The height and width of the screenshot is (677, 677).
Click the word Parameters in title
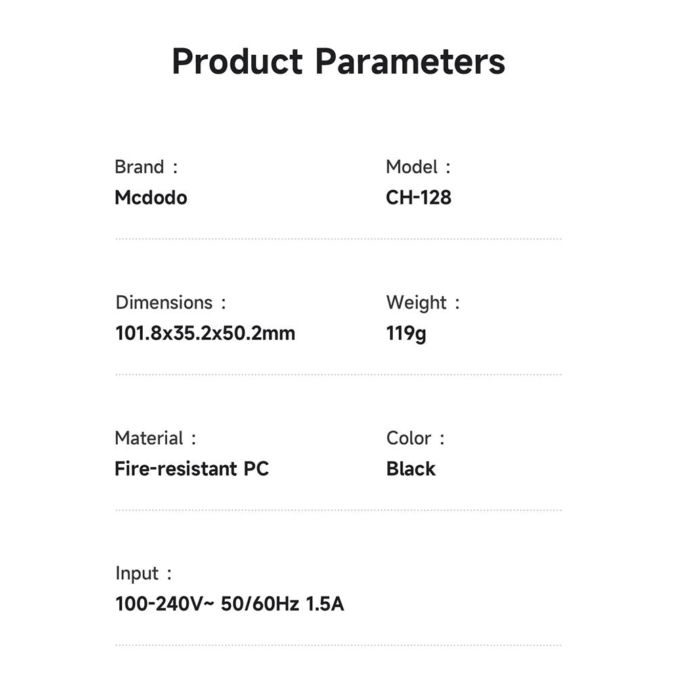(x=410, y=62)
